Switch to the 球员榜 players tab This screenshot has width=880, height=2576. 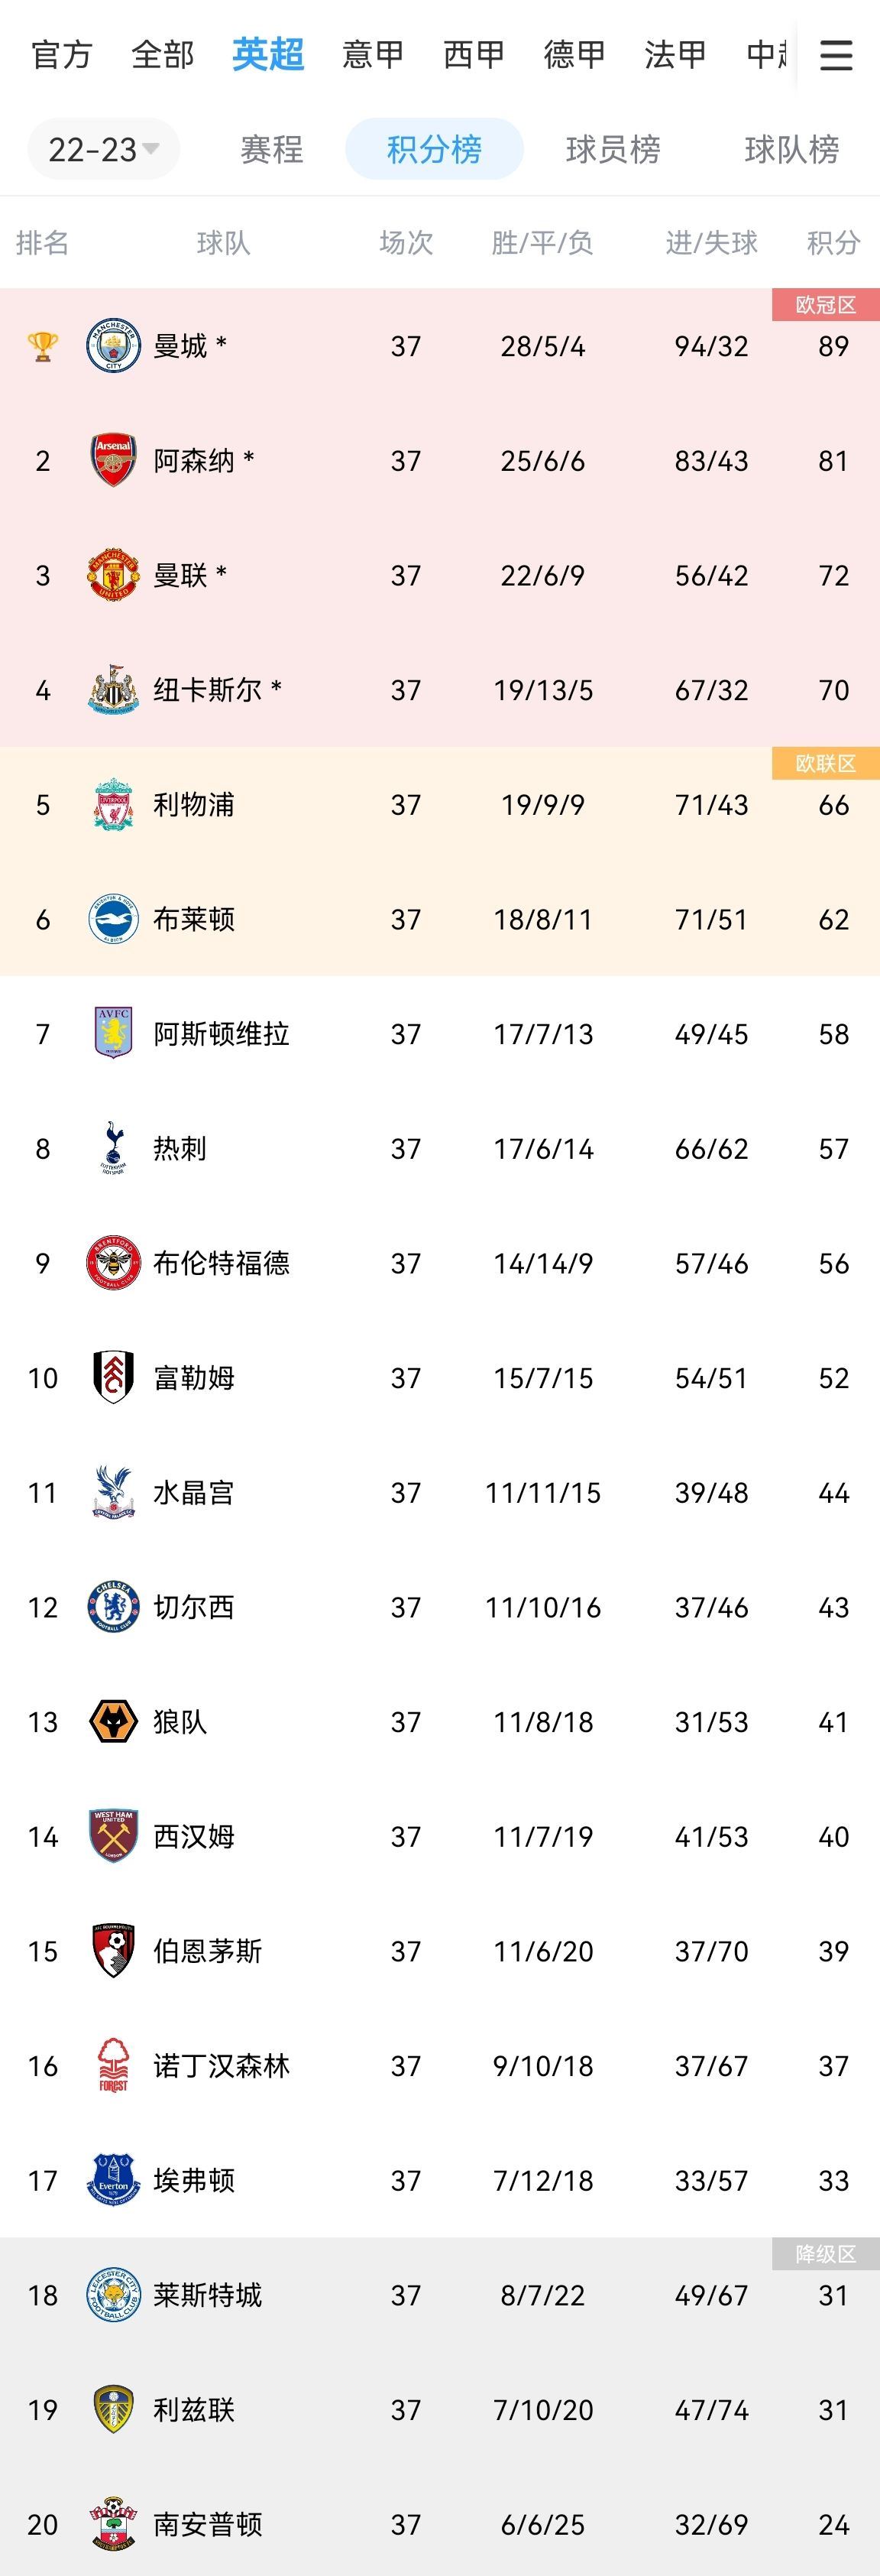613,149
